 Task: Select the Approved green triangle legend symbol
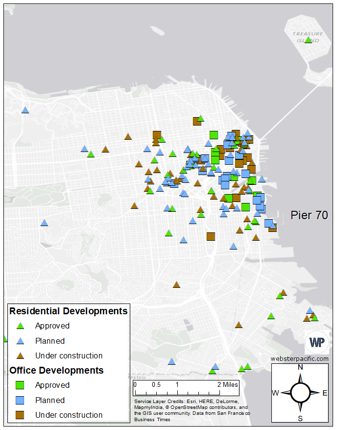click(x=20, y=326)
